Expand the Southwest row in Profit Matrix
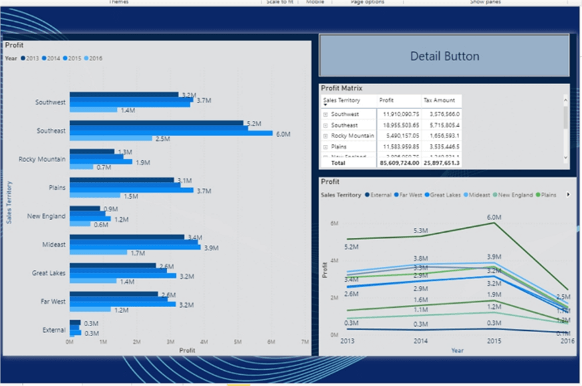Screen dimensions: 582x386 325,114
